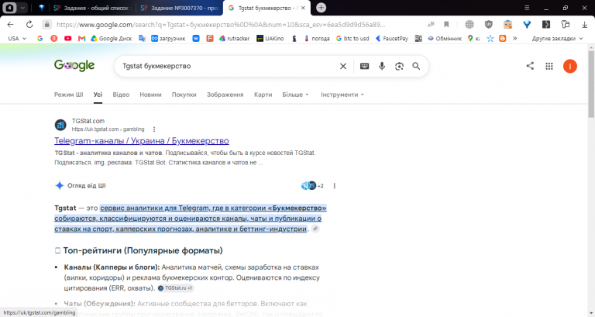Select the Новини search tab

tap(150, 95)
